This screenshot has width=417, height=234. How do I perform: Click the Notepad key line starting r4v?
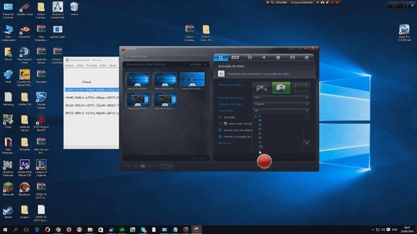click(92, 97)
